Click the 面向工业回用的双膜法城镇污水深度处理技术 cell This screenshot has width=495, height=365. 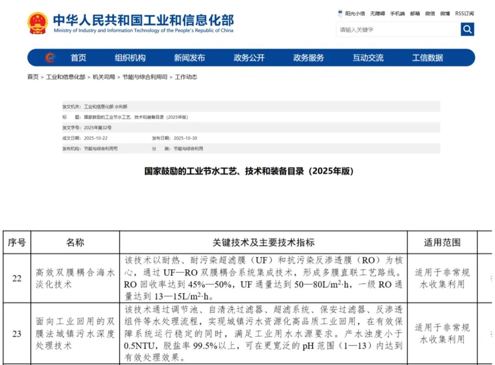point(75,333)
